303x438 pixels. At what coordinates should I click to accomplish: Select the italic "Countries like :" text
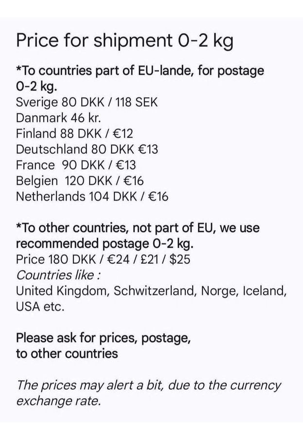click(x=58, y=274)
